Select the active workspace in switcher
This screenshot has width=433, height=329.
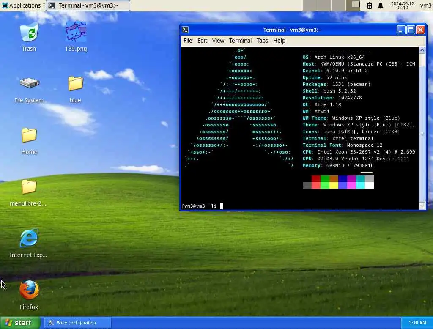coord(353,5)
